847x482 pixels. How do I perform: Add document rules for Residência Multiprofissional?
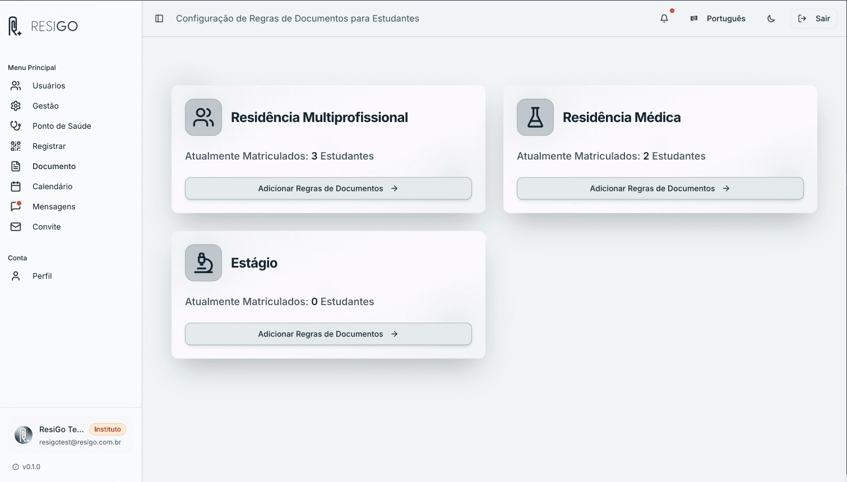328,189
